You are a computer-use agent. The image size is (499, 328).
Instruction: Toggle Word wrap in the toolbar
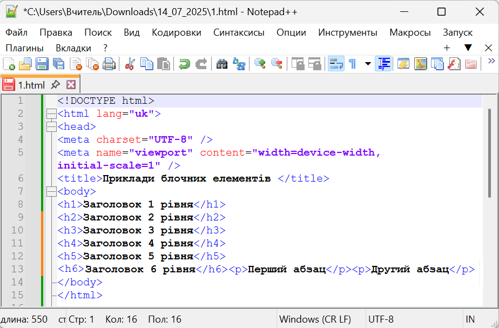click(336, 64)
